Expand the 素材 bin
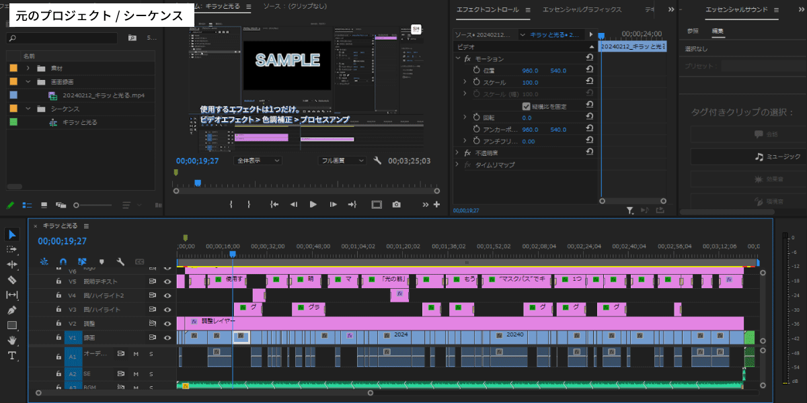This screenshot has height=403, width=807. coord(28,69)
